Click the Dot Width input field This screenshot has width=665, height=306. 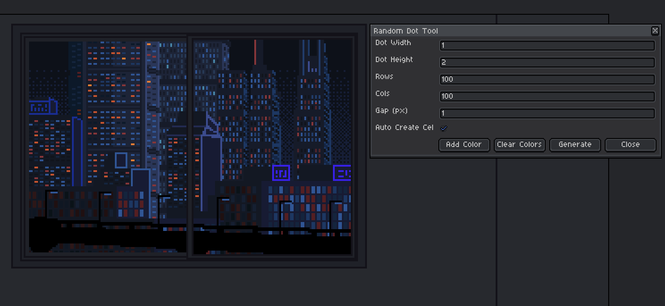coord(547,46)
